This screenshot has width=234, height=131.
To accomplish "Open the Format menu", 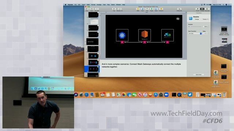I will [93, 5].
